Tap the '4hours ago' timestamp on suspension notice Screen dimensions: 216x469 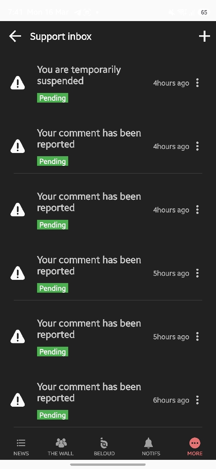pos(171,83)
